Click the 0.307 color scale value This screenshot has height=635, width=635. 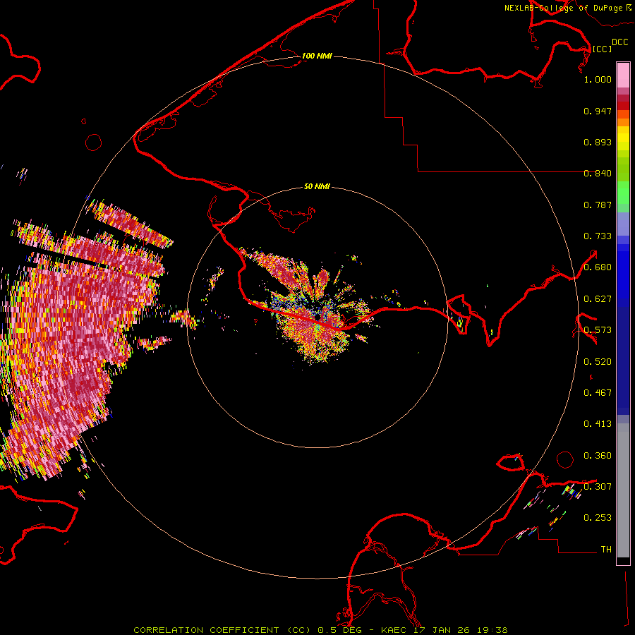point(598,487)
